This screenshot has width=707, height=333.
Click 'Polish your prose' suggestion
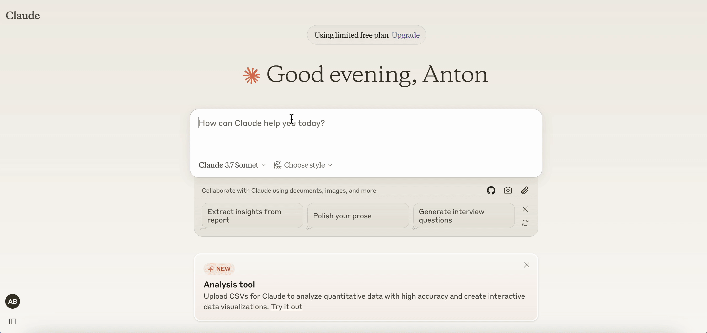[x=357, y=215]
